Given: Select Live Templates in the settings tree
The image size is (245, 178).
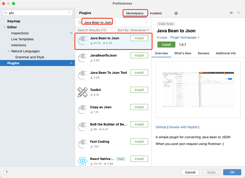Looking at the screenshot, I should coord(22,39).
